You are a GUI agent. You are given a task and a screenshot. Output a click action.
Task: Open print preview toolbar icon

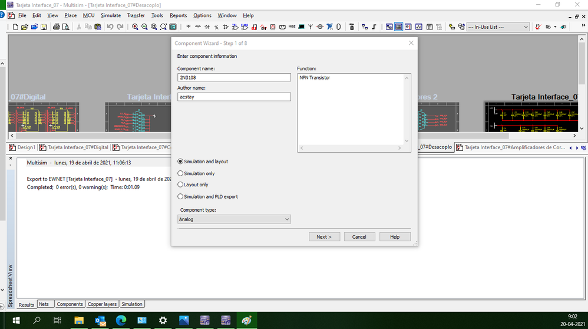pyautogui.click(x=65, y=27)
